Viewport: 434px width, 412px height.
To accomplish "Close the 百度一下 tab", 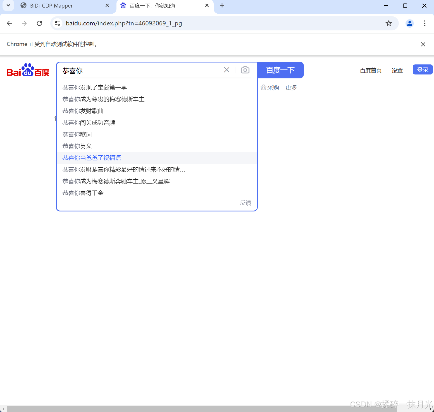I will 207,5.
